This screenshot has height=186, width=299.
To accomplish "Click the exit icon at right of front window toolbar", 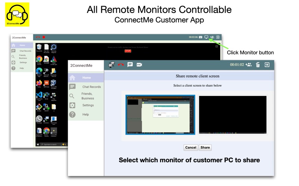I will pyautogui.click(x=267, y=65).
